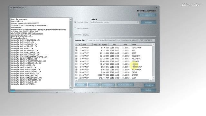Uncheck the SYSTEM row checkbox
Viewport: 206px width, 116px height.
click(x=76, y=75)
